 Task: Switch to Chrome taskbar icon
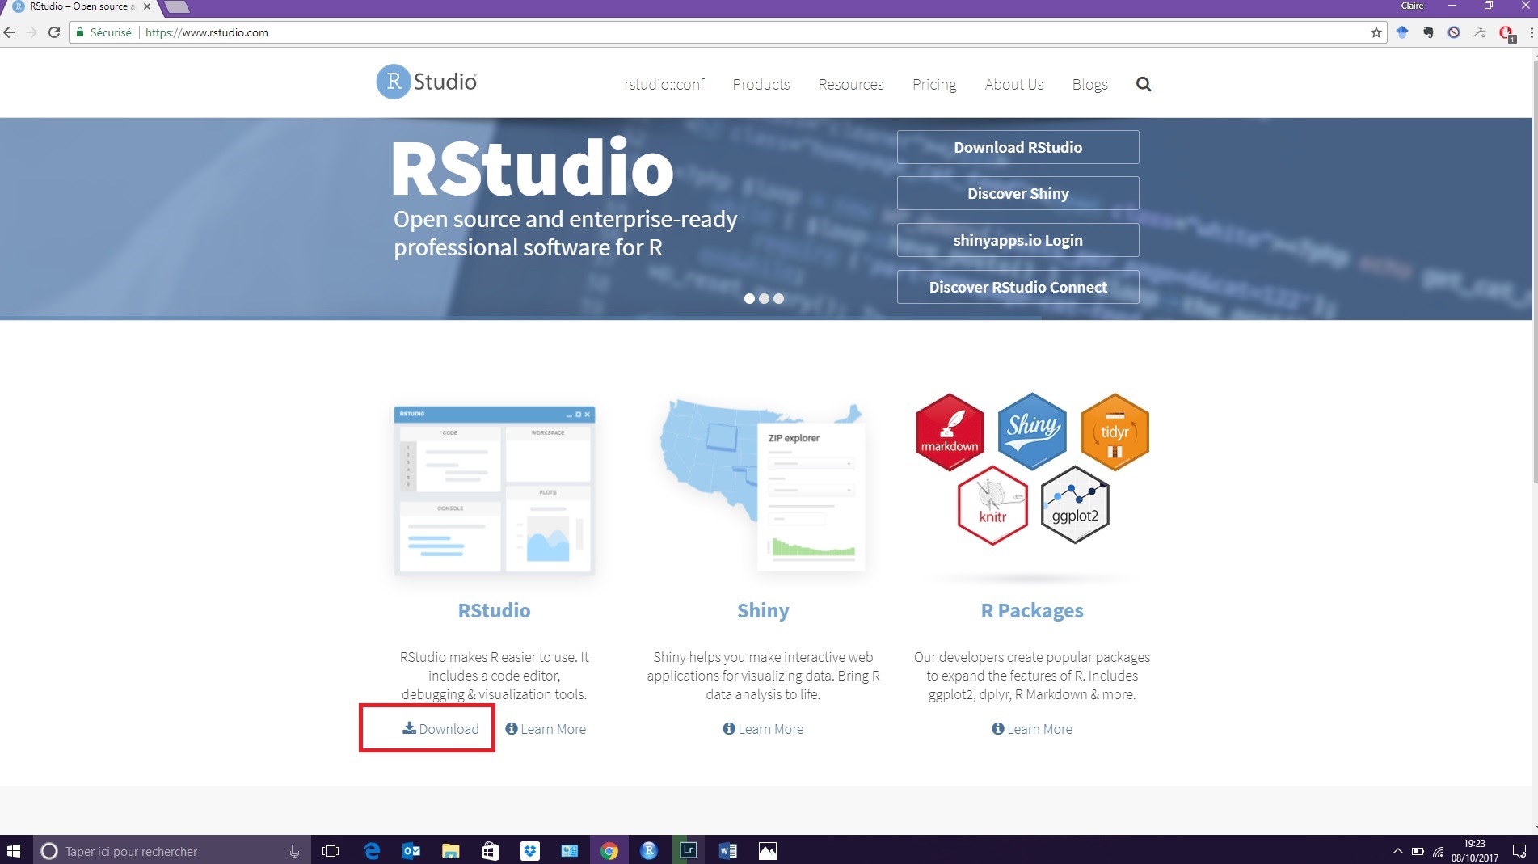coord(609,850)
